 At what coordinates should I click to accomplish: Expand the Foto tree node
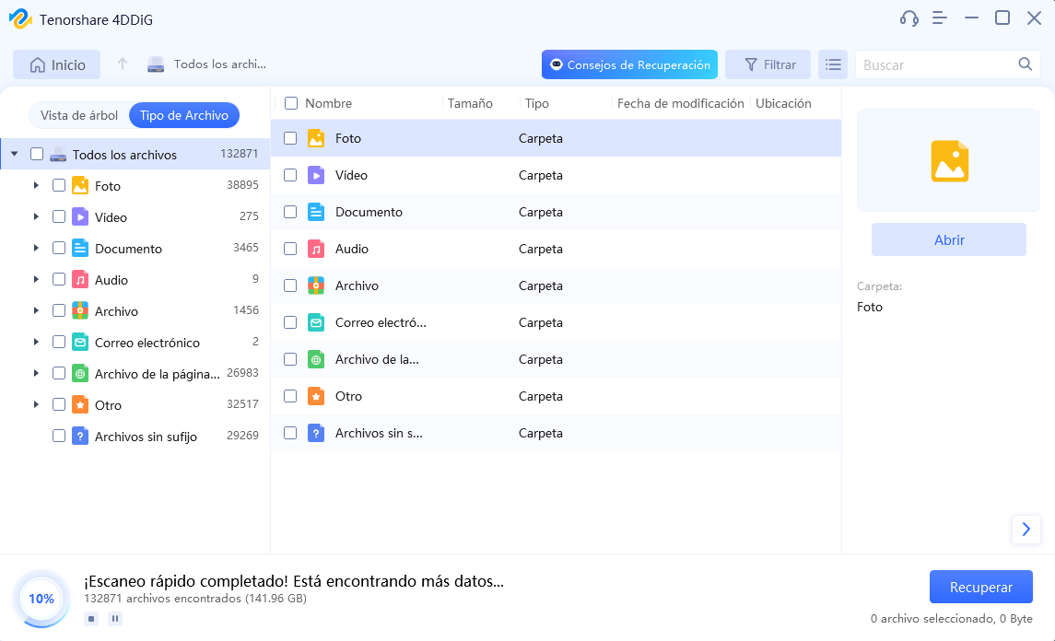pos(36,185)
